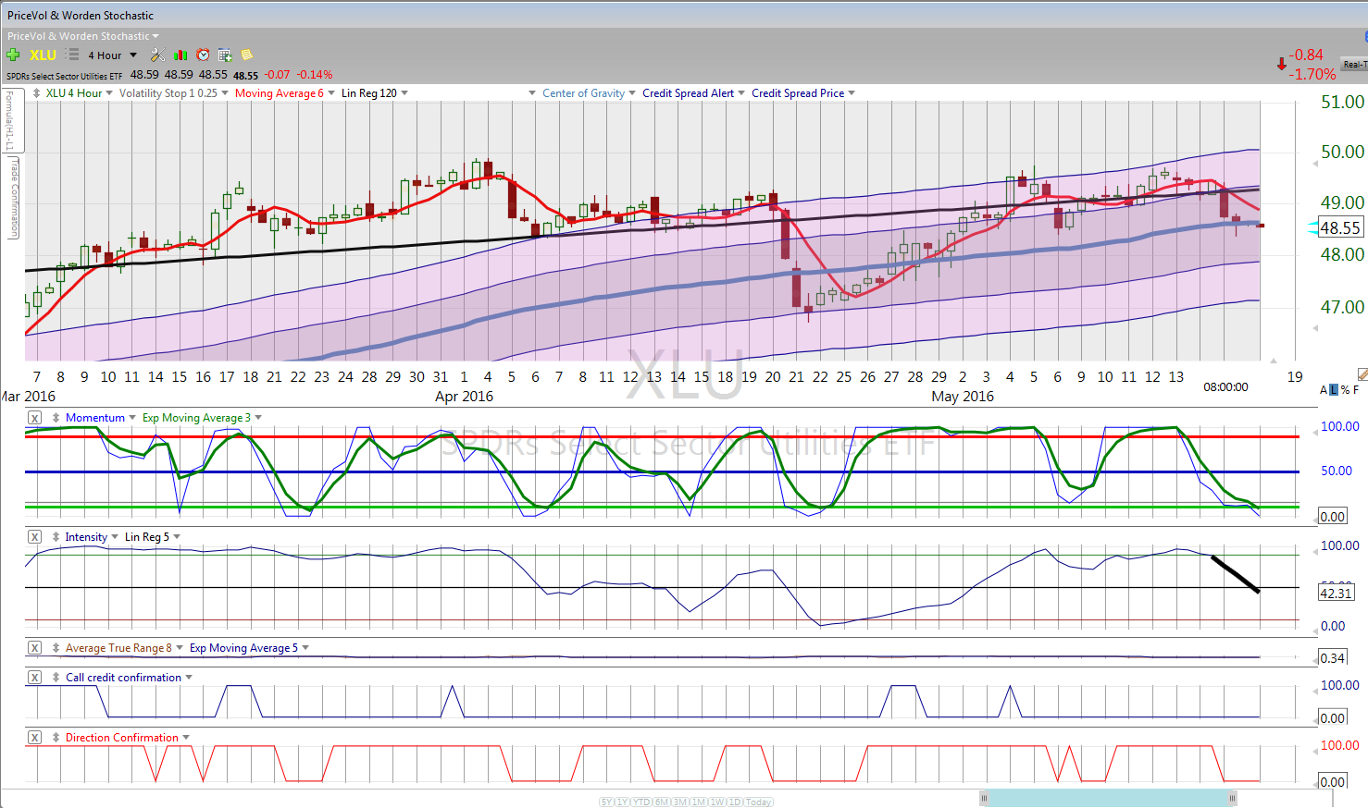The width and height of the screenshot is (1368, 808).
Task: Close the Call credit confirmation pane
Action: pyautogui.click(x=34, y=678)
